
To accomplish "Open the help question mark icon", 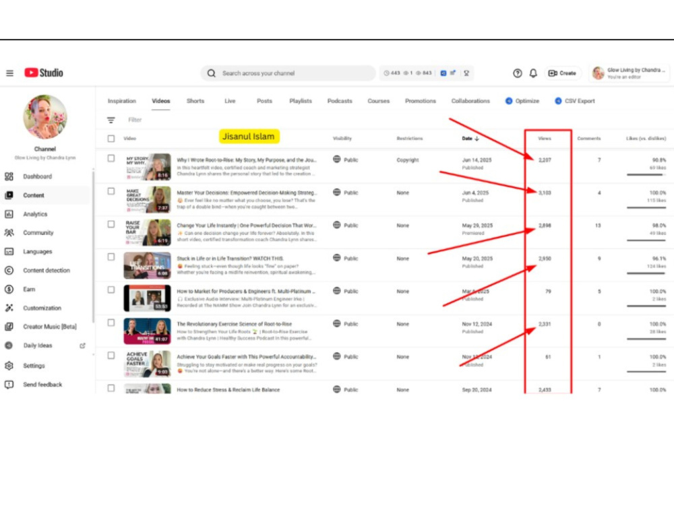I will point(518,73).
